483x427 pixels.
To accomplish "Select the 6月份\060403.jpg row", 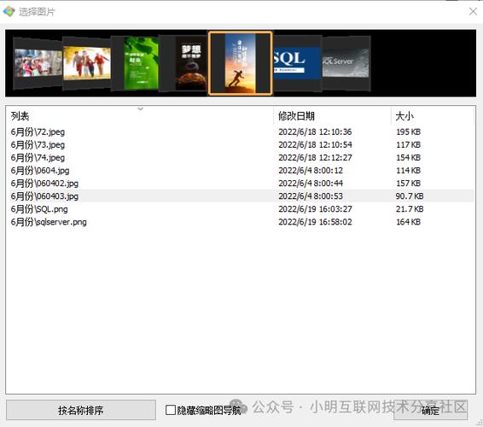I will coord(240,196).
